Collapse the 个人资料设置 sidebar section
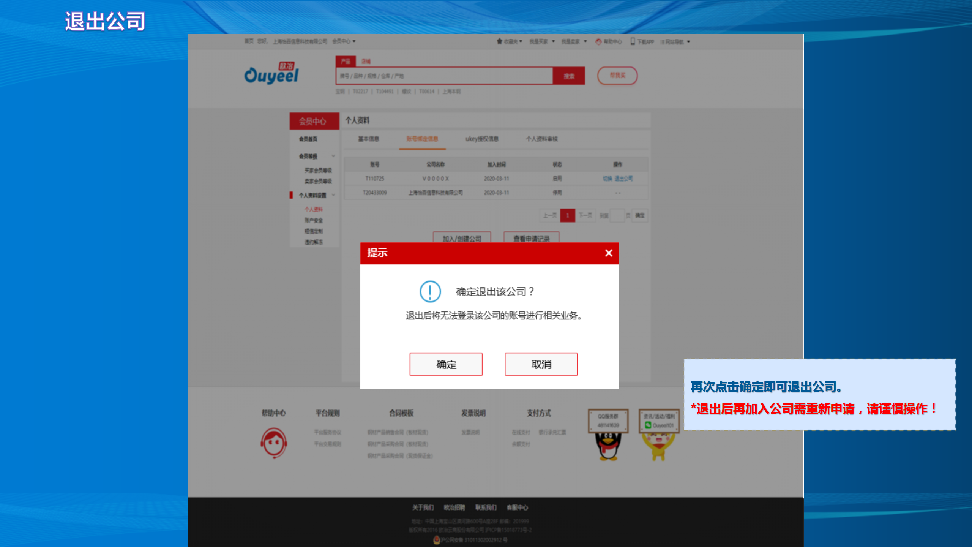The height and width of the screenshot is (547, 972). coord(334,195)
